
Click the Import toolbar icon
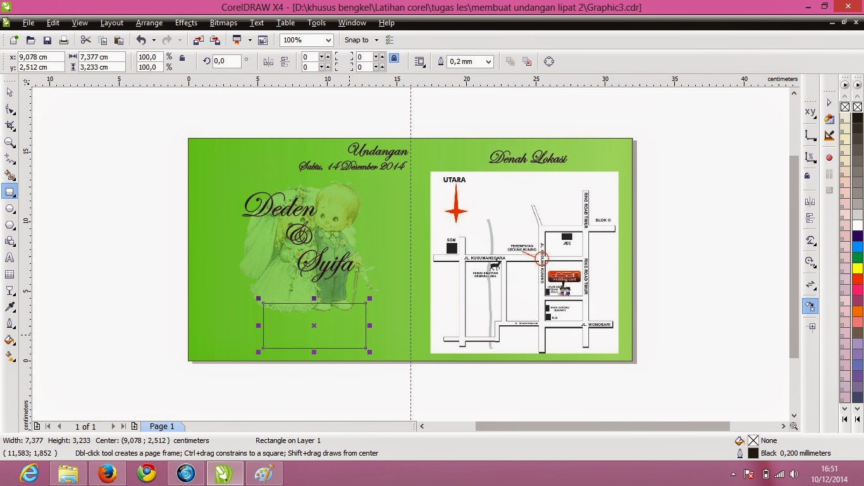(x=199, y=40)
